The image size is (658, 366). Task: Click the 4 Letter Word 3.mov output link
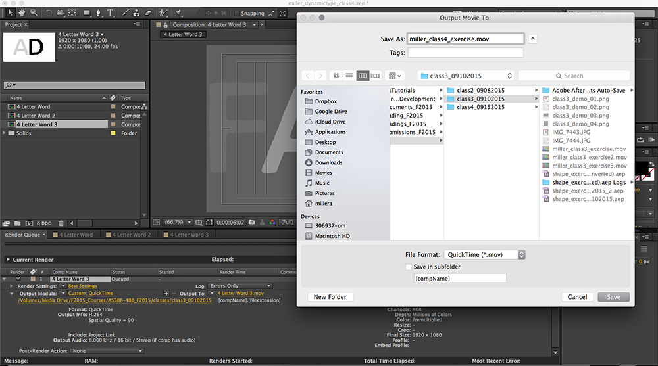240,293
